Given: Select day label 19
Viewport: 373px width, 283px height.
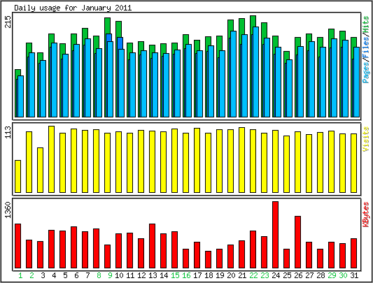Looking at the screenshot, I should (220, 275).
